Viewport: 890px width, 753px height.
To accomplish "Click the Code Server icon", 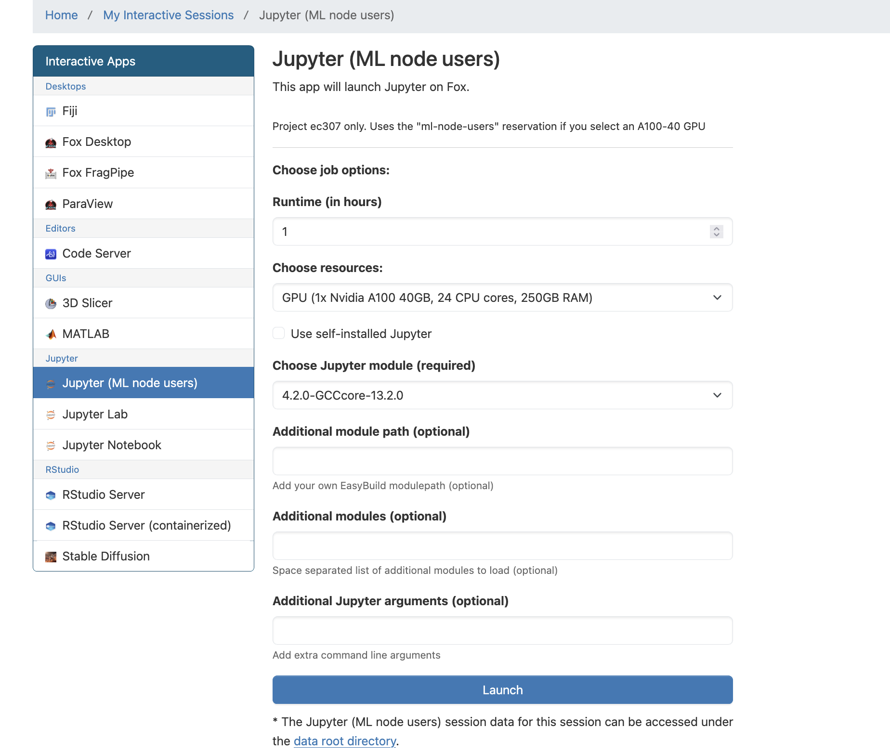I will [x=51, y=254].
